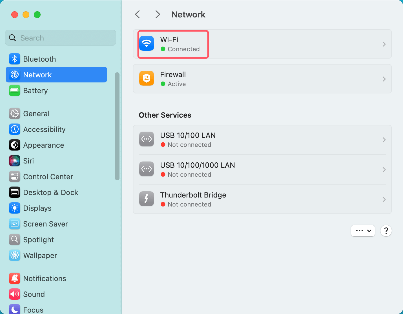The image size is (403, 314).
Task: Click the Network globe icon
Action: point(14,75)
